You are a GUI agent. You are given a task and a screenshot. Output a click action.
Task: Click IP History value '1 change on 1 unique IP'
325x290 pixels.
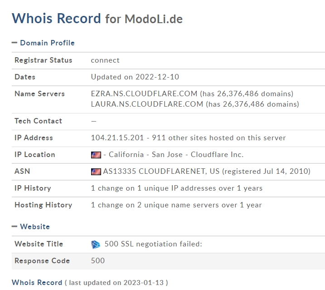[x=177, y=188]
